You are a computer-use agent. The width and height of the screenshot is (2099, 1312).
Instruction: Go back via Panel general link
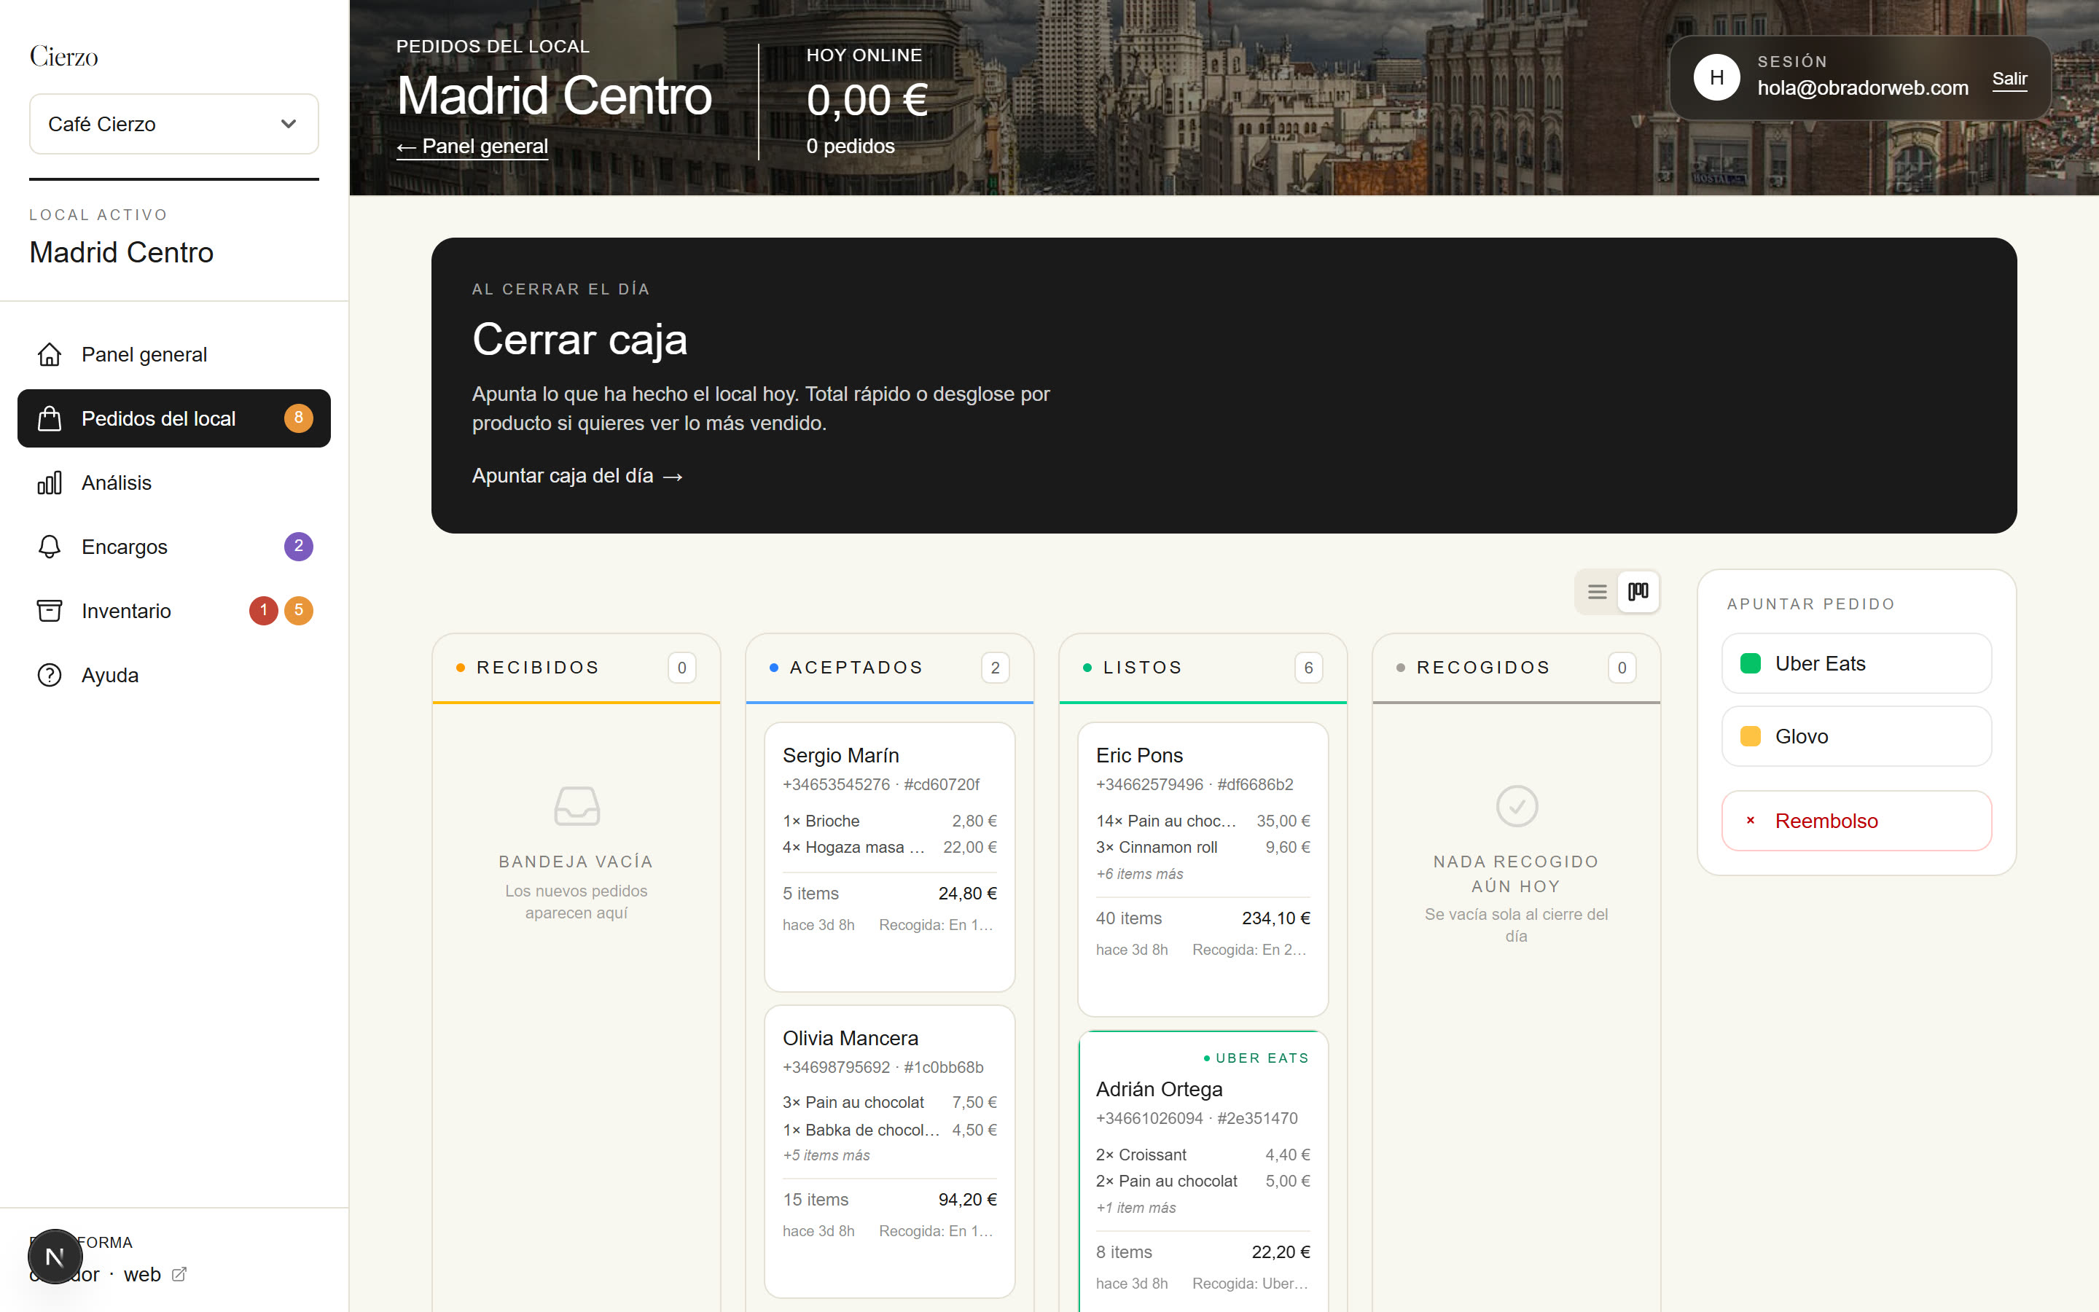[472, 147]
